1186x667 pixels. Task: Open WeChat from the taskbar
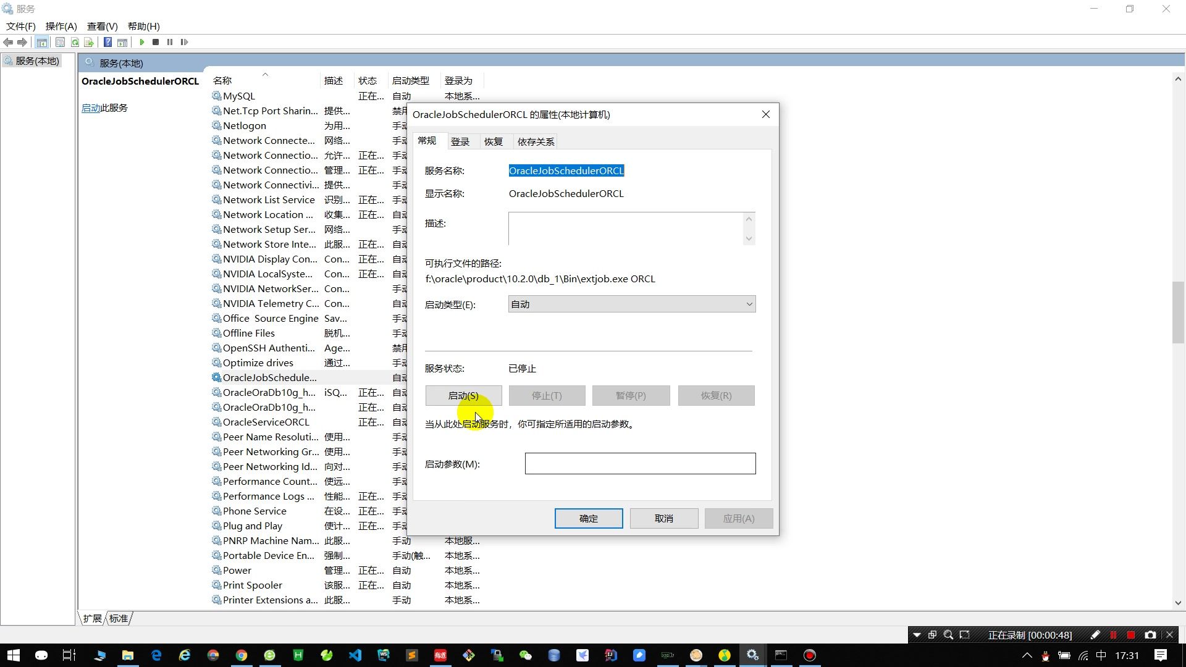526,655
